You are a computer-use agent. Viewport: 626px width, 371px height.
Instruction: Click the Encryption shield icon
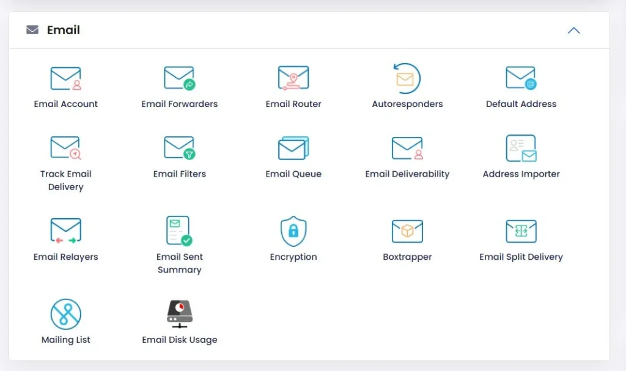(x=293, y=231)
